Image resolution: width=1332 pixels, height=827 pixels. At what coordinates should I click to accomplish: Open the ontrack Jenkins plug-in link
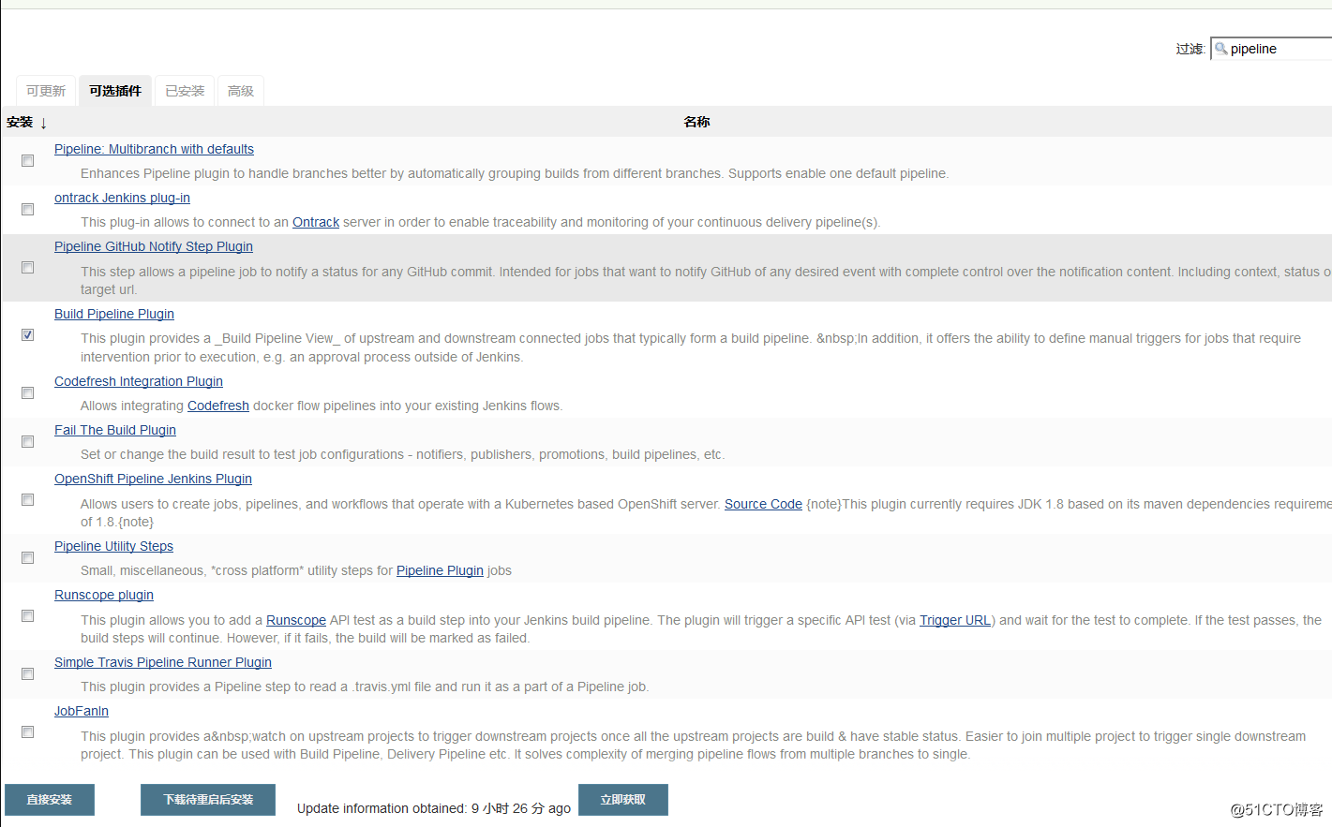point(122,198)
